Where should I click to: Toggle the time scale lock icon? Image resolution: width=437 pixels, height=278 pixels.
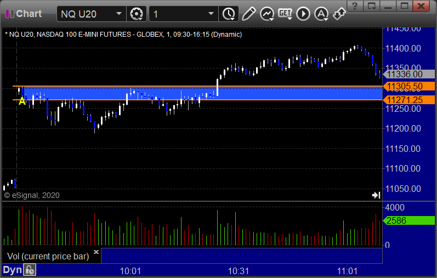pos(30,270)
